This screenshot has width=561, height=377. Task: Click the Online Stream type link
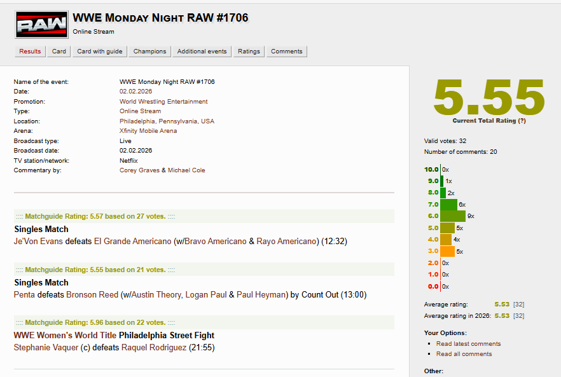coord(140,111)
